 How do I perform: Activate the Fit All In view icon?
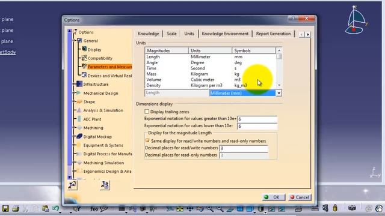(x=180, y=209)
